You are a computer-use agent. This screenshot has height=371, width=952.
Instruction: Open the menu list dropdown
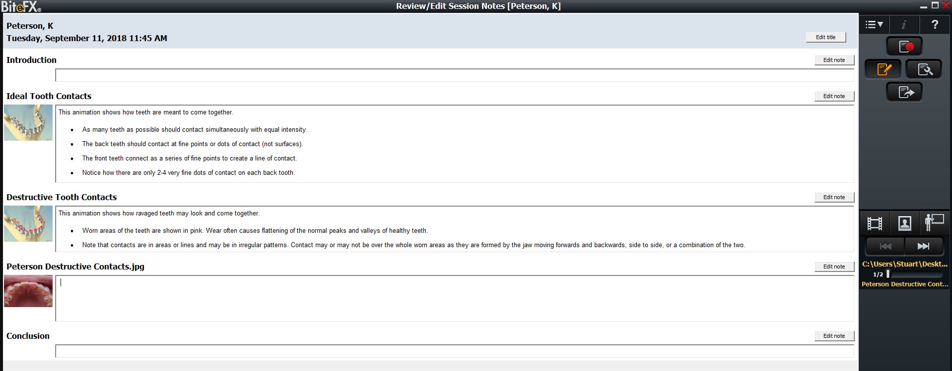(x=874, y=24)
